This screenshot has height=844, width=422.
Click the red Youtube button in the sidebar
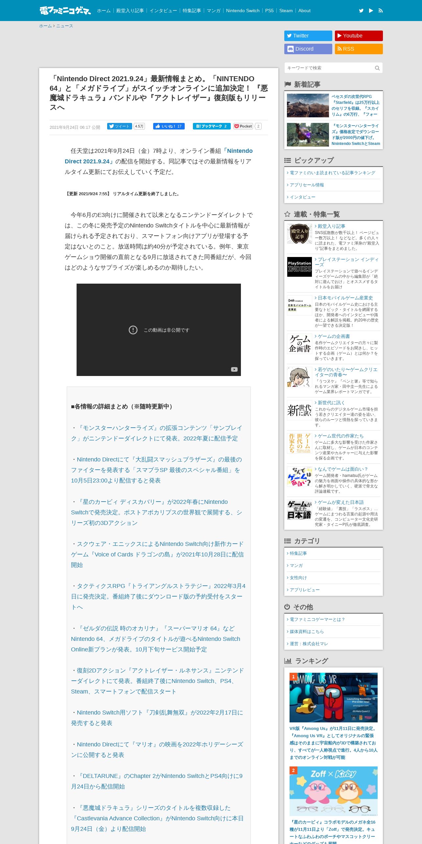pyautogui.click(x=359, y=36)
